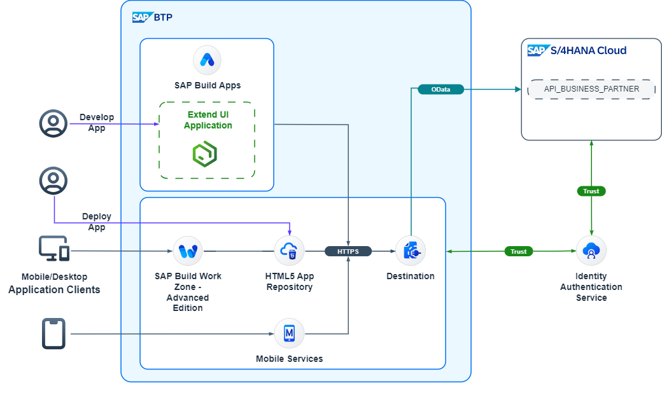Image resolution: width=662 pixels, height=414 pixels.
Task: Click the Destination service icon
Action: (x=411, y=251)
